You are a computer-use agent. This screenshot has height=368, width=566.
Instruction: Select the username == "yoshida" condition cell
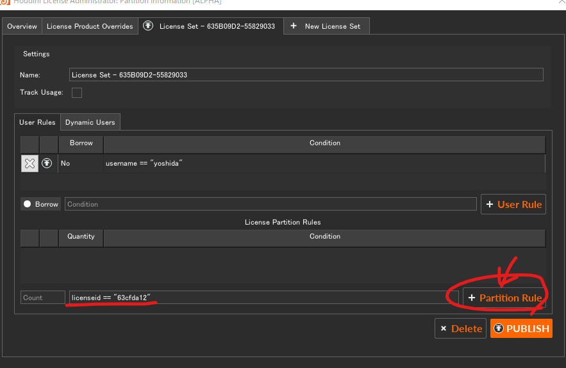tap(324, 163)
